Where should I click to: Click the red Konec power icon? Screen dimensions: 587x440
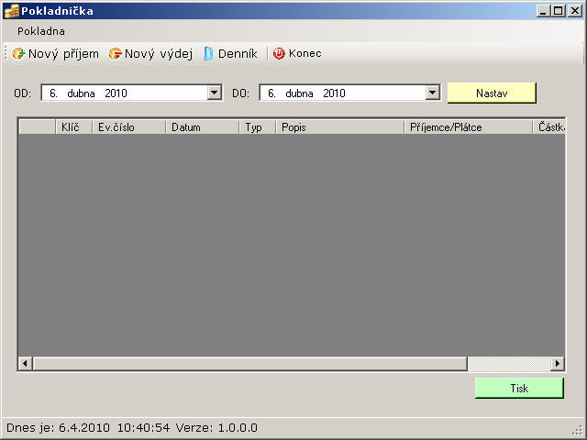279,54
